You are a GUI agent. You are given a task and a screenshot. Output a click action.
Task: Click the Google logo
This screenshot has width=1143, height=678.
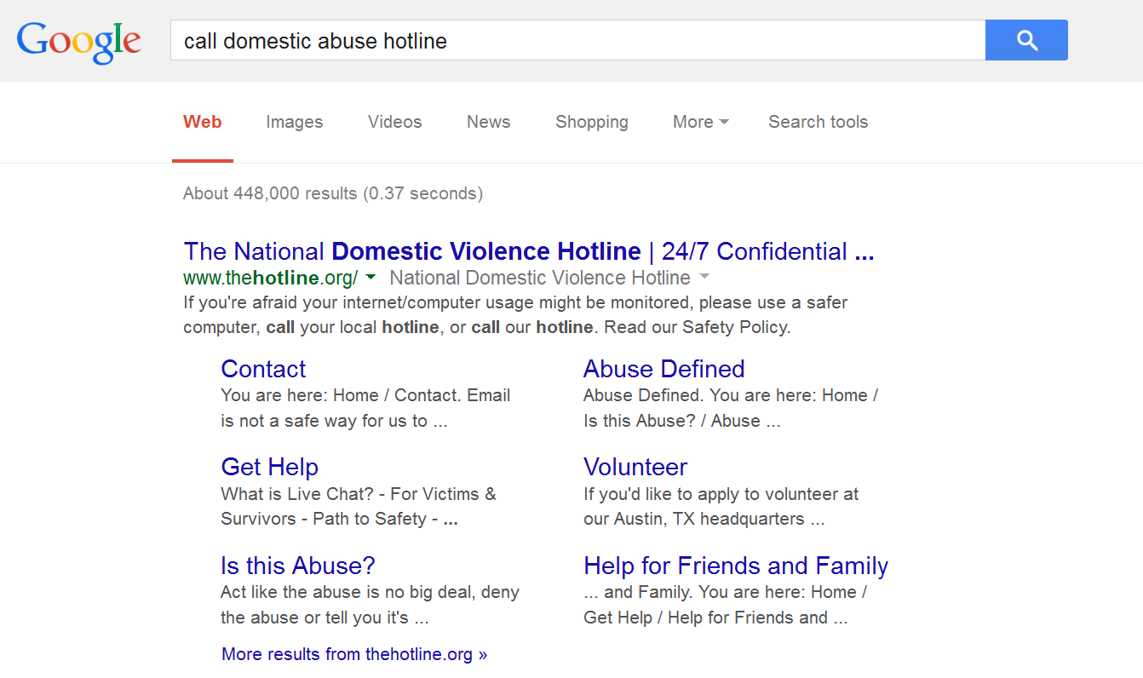point(78,42)
